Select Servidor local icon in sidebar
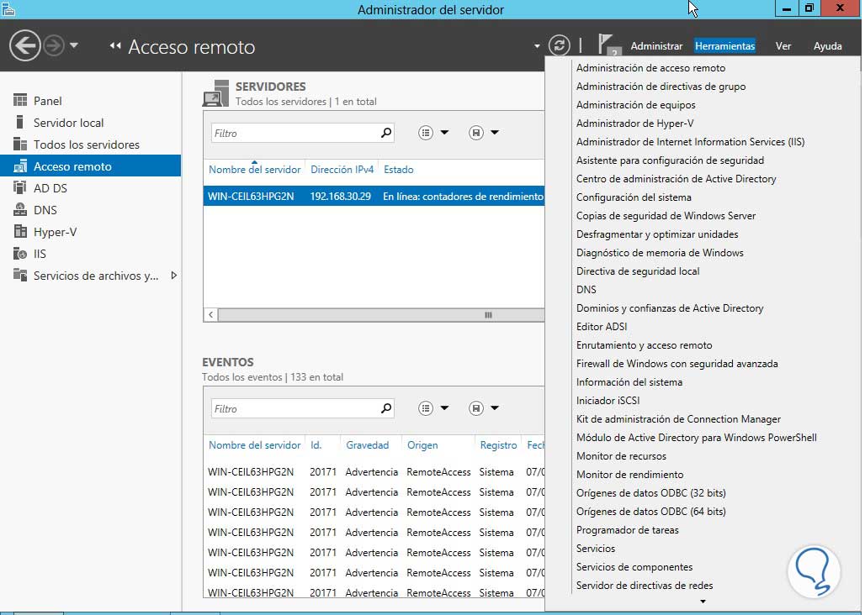Screen dimensions: 865x615 point(20,122)
